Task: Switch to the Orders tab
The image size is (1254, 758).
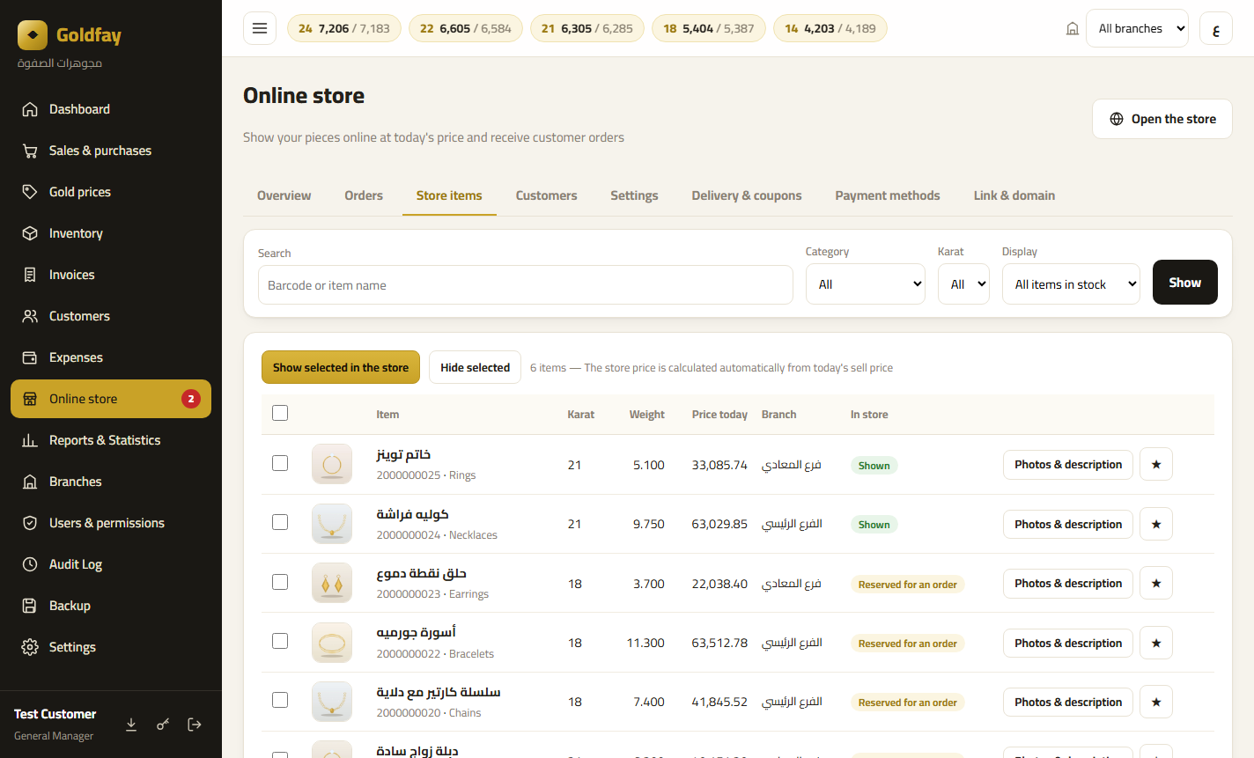Action: (364, 195)
